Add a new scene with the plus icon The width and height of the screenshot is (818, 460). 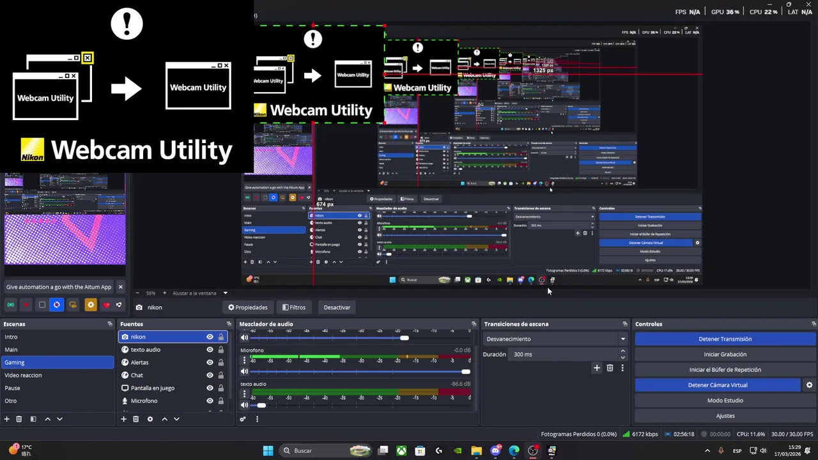click(x=7, y=419)
